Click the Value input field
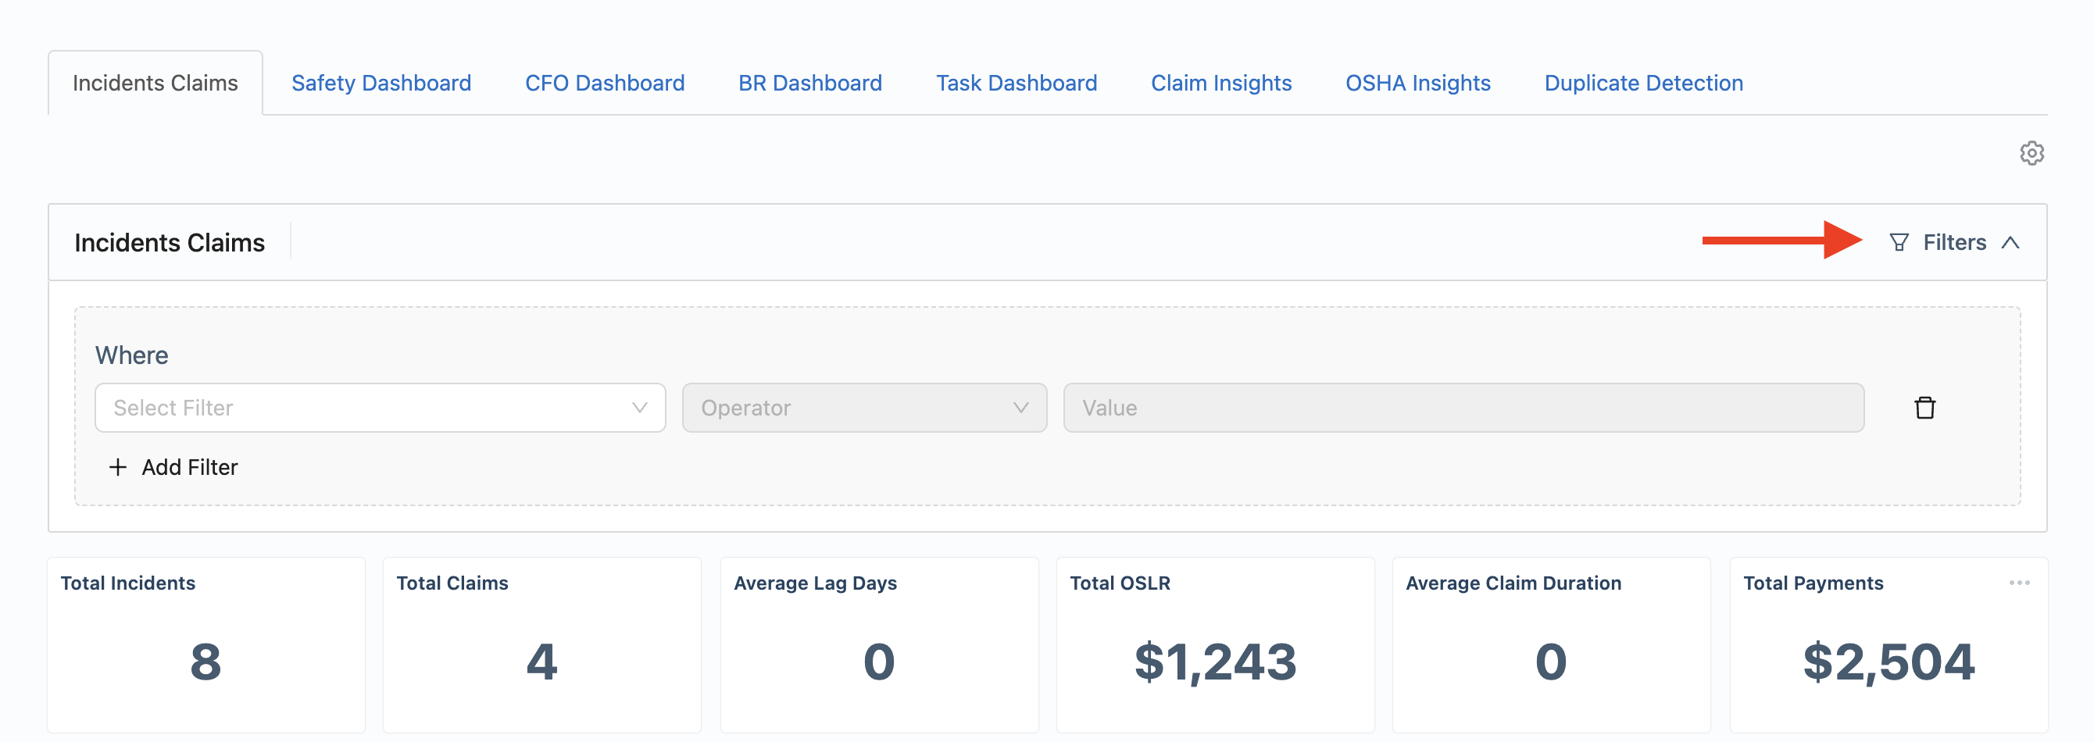Image resolution: width=2094 pixels, height=742 pixels. pyautogui.click(x=1463, y=408)
